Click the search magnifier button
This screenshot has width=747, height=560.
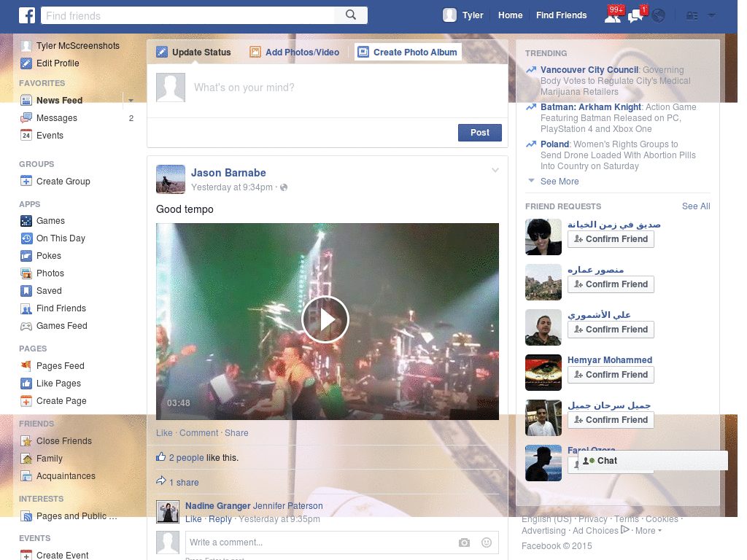coord(351,15)
